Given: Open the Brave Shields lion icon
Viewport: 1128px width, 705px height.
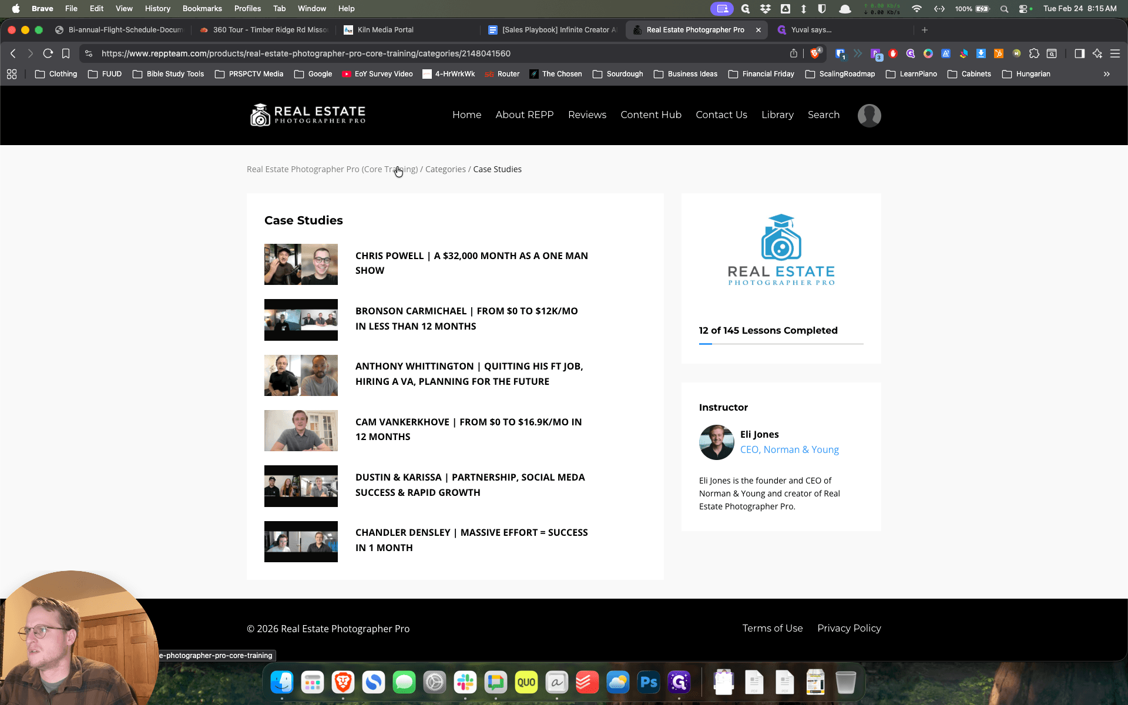Looking at the screenshot, I should pyautogui.click(x=815, y=53).
